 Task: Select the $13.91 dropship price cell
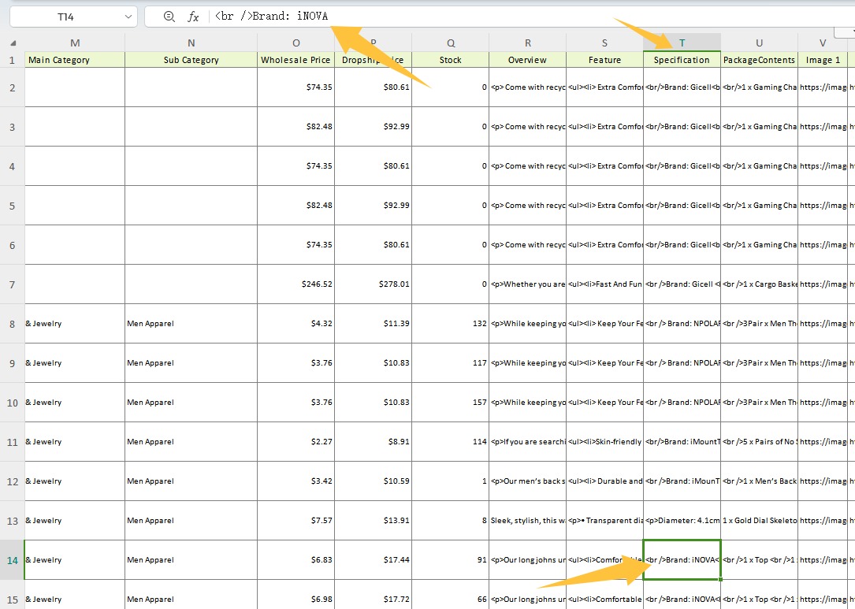[373, 520]
